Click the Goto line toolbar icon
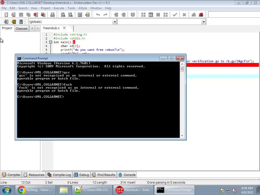This screenshot has width=260, height=195. point(87,15)
